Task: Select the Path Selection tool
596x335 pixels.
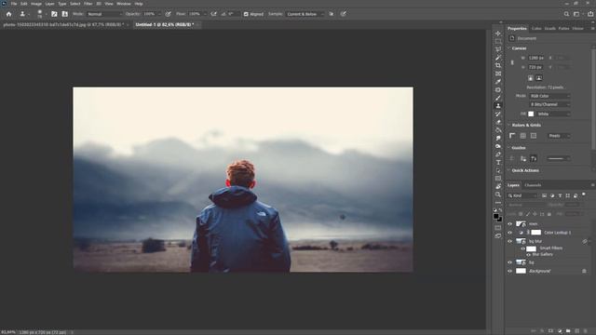Action: click(x=498, y=170)
